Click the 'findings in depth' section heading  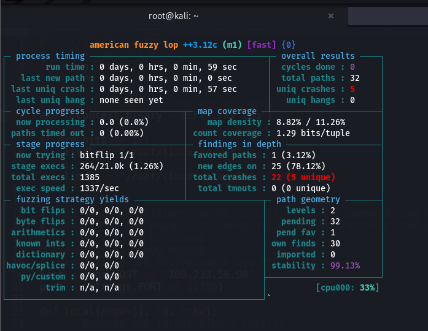[x=239, y=144]
